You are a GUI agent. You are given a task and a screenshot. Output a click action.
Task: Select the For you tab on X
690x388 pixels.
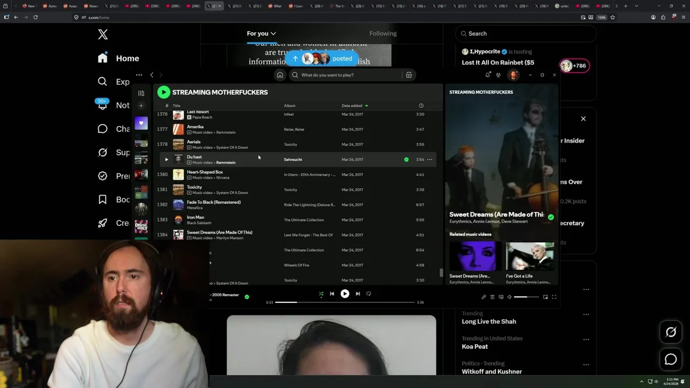pyautogui.click(x=261, y=33)
